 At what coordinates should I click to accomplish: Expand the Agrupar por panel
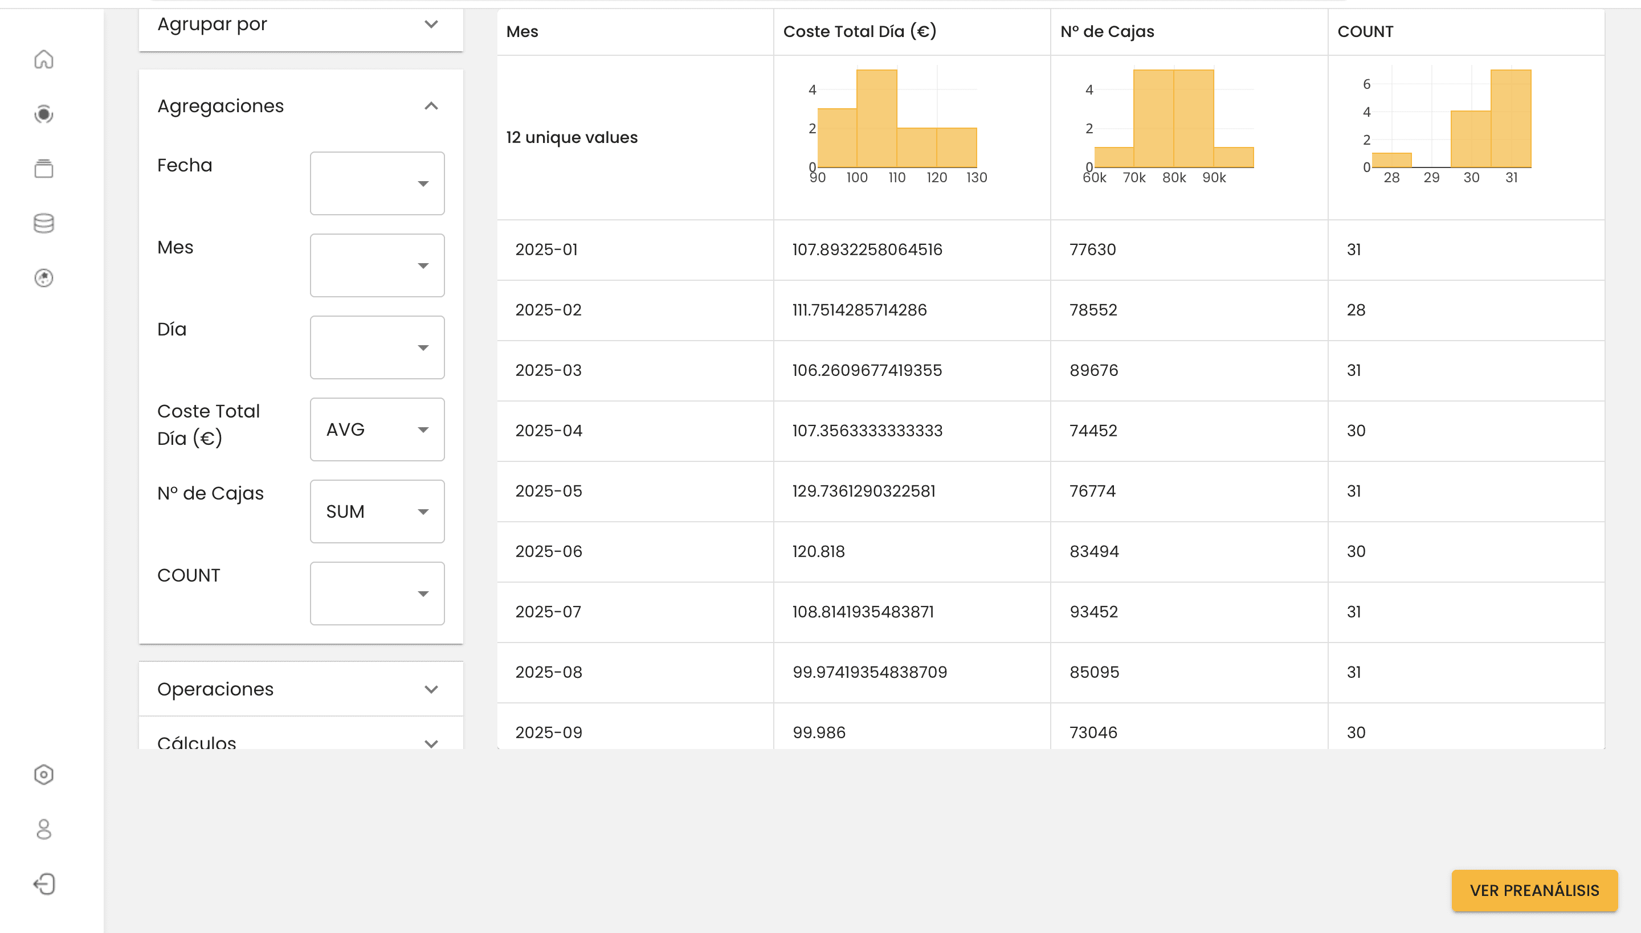tap(301, 24)
